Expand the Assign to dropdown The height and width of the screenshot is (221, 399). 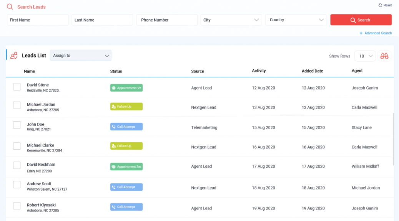pyautogui.click(x=81, y=55)
